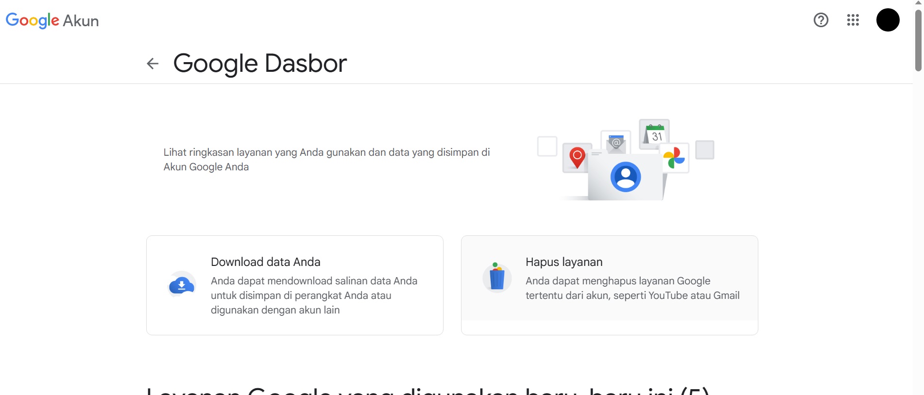Viewport: 924px width, 395px height.
Task: Click the blue trash bin icon
Action: pyautogui.click(x=496, y=278)
